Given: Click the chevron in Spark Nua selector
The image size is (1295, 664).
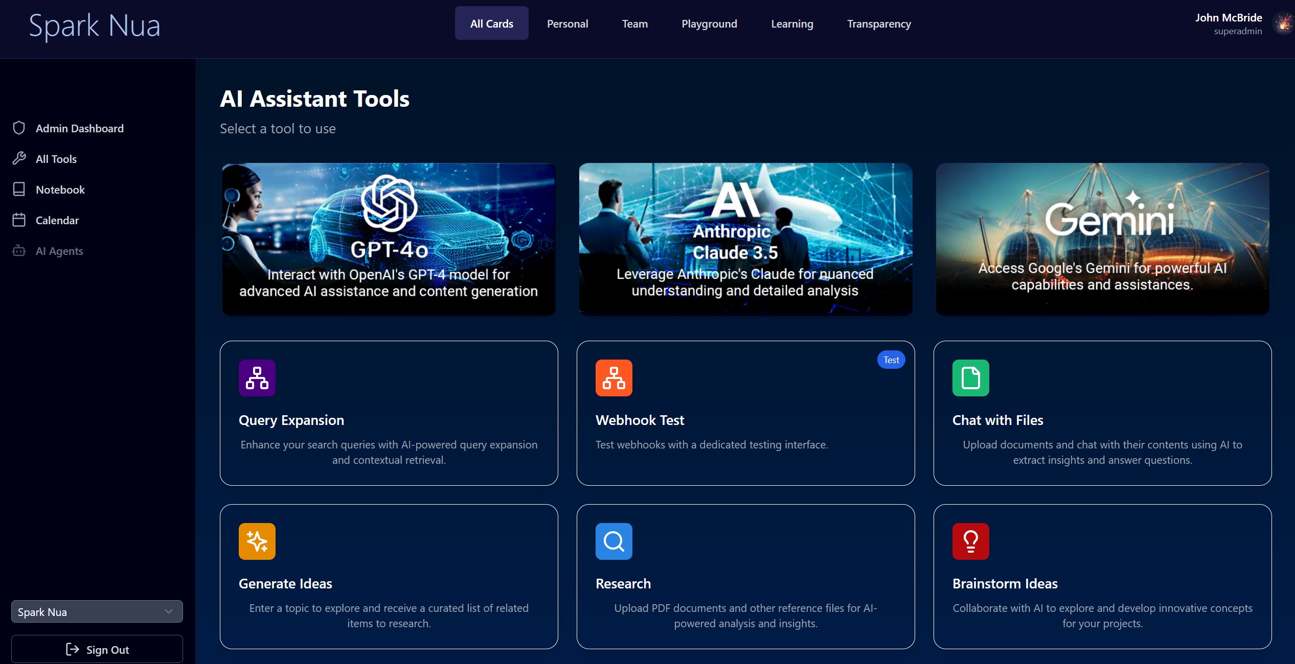Looking at the screenshot, I should [169, 611].
